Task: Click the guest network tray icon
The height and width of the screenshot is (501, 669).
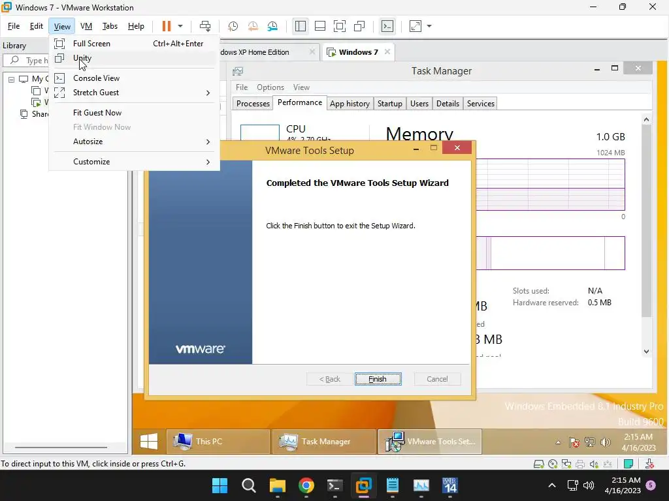Action: point(590,442)
